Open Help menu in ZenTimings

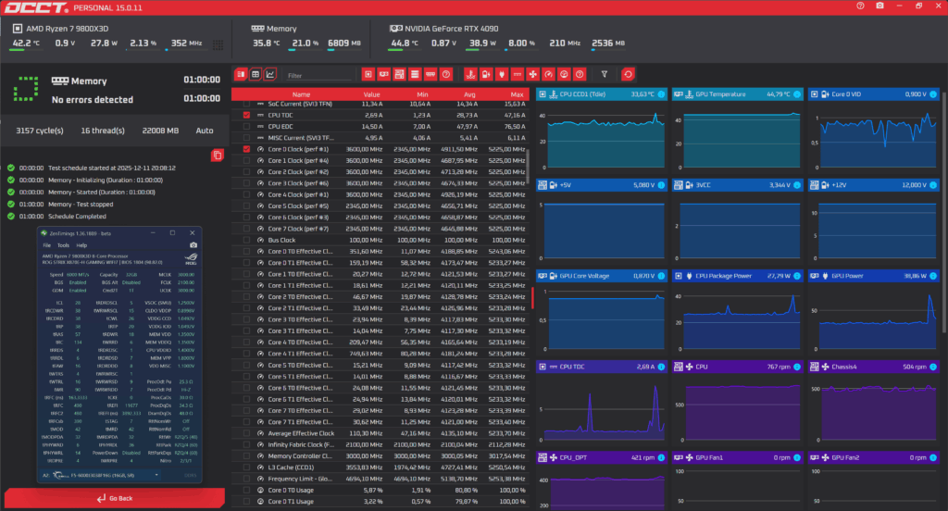[81, 245]
